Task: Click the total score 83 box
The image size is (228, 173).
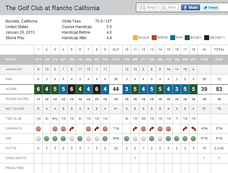Action: 219,89
